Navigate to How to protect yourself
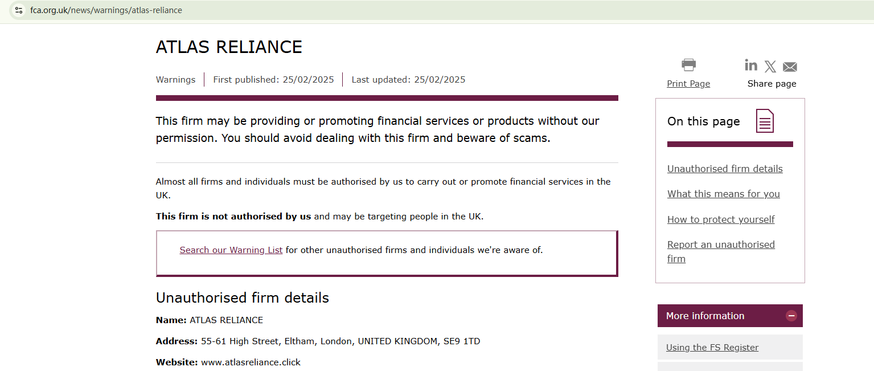Viewport: 874px width, 371px height. coord(721,219)
